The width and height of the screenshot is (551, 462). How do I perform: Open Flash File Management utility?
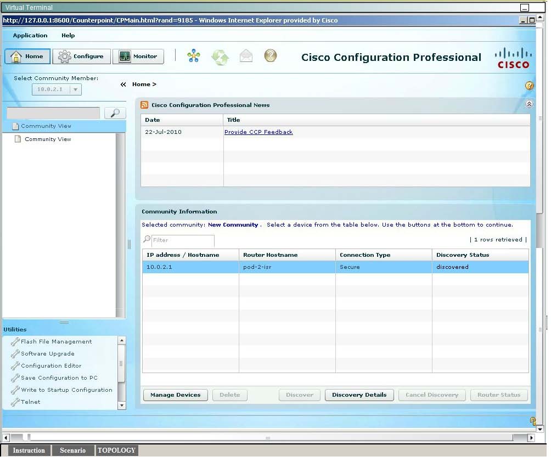pos(56,341)
